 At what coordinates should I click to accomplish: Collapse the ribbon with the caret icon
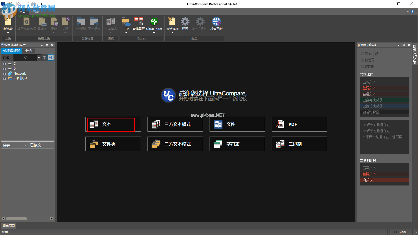point(408,12)
